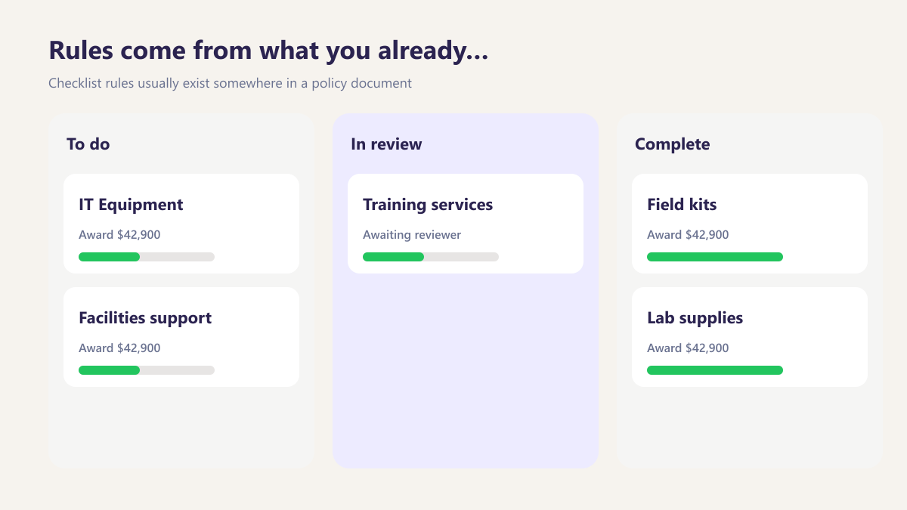
Task: Open the Lab supplies card
Action: (x=750, y=337)
